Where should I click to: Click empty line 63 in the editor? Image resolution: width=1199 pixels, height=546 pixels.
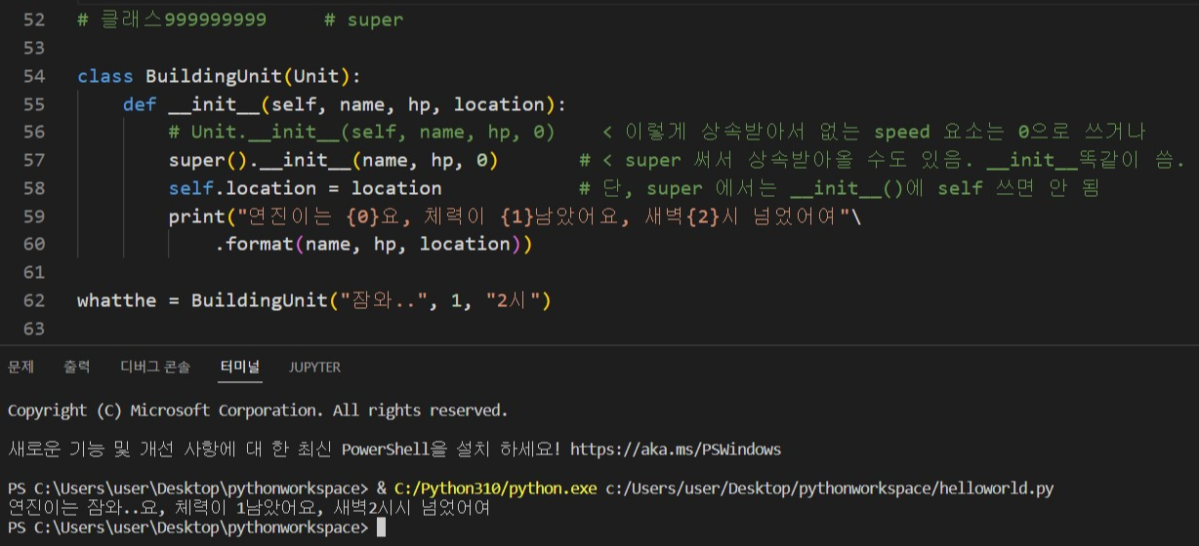click(x=625, y=329)
